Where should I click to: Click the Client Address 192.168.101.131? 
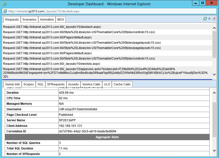click(70, 126)
